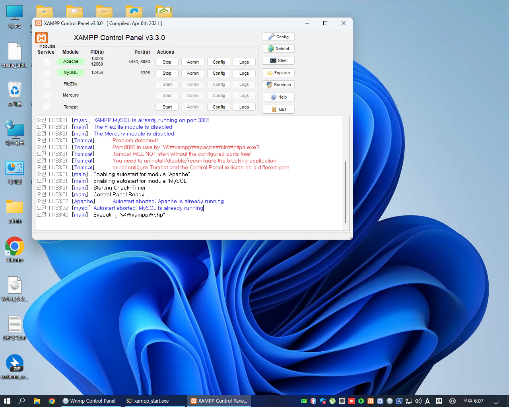The image size is (509, 407).
Task: Open Config options for Apache
Action: click(219, 62)
